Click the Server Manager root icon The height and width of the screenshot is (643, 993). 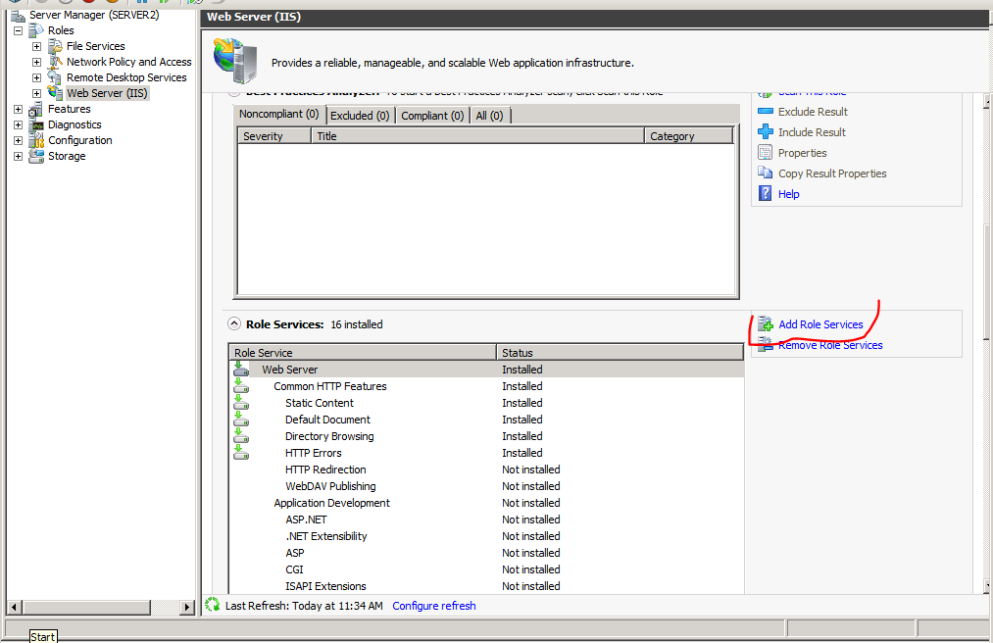click(18, 15)
